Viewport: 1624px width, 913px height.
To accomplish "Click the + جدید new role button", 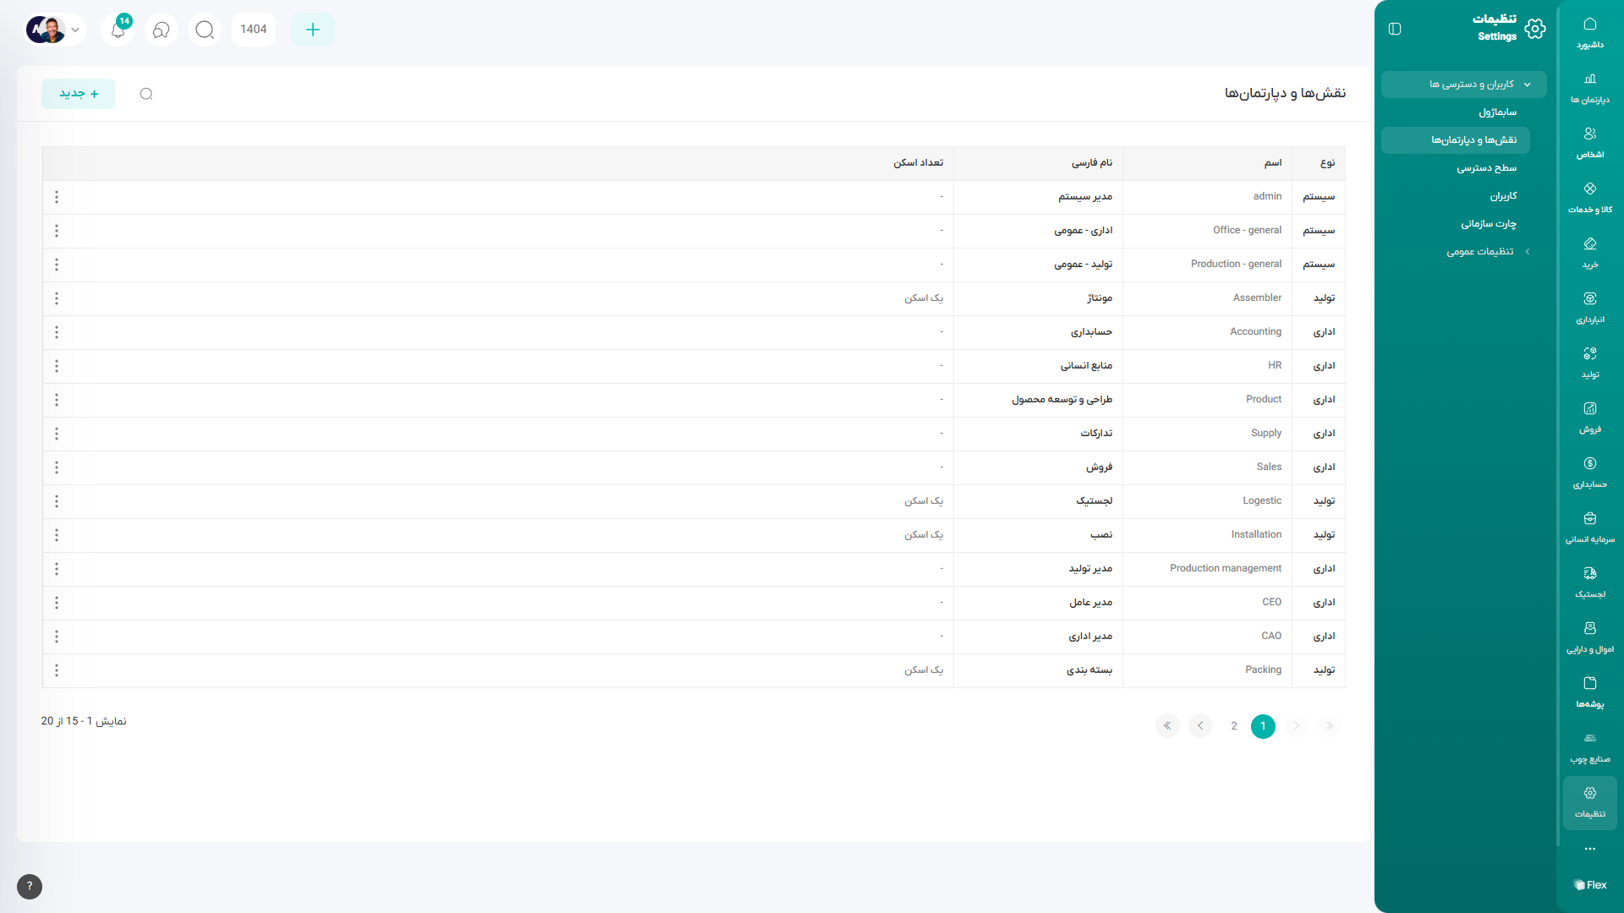I will tap(79, 94).
